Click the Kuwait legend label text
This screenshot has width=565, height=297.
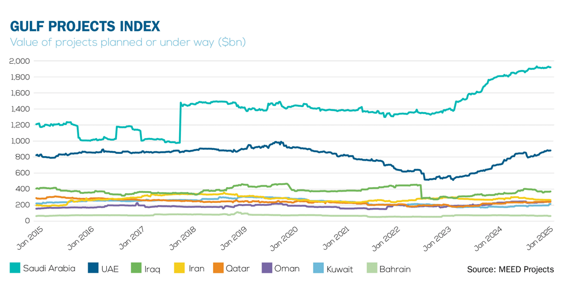[340, 269]
